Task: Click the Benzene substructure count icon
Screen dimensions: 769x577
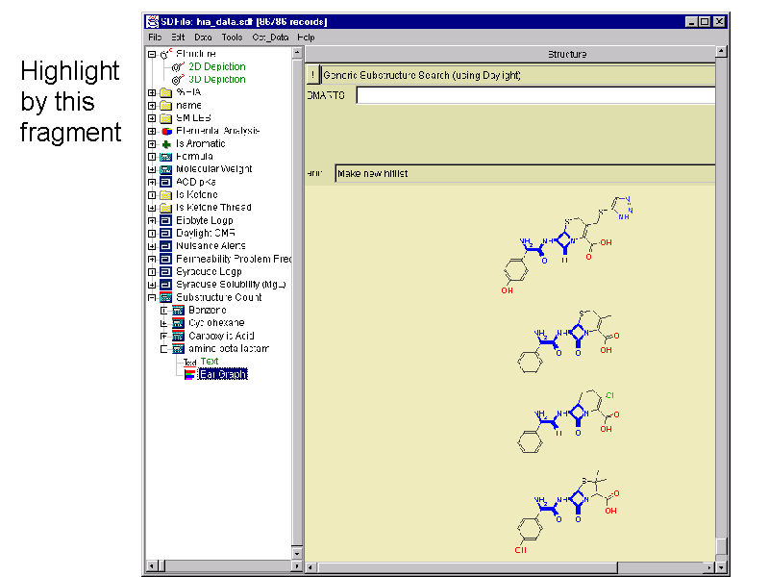Action: coord(178,311)
